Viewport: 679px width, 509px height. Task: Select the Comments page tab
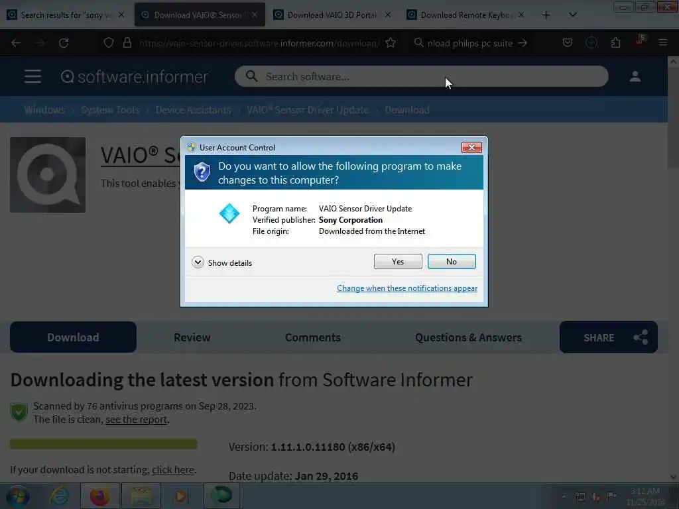313,337
